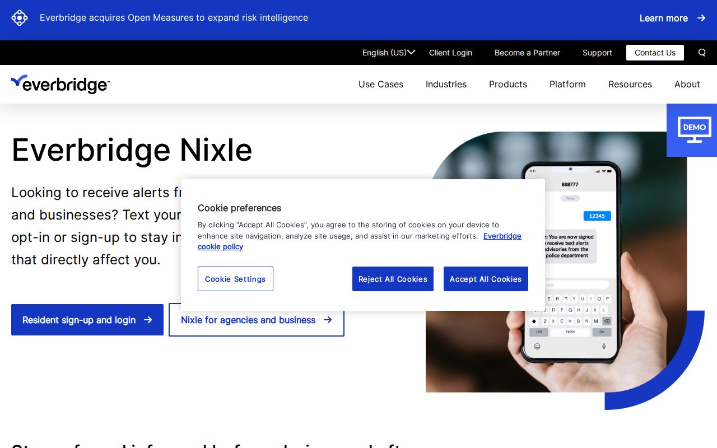717x448 pixels.
Task: Click the Everbridge Nixle heading
Action: [132, 150]
